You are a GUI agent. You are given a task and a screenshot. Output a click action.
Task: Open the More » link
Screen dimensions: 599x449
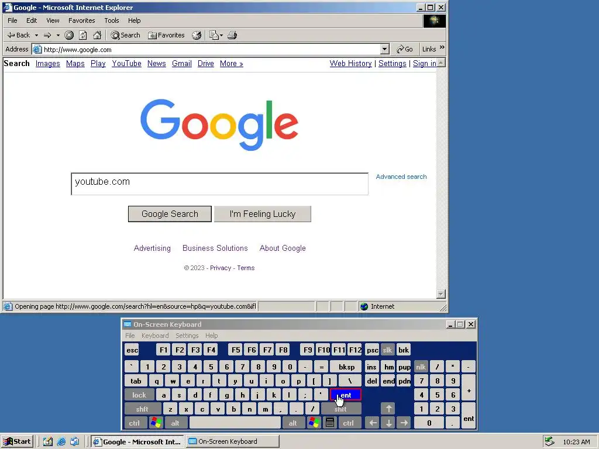coord(232,63)
